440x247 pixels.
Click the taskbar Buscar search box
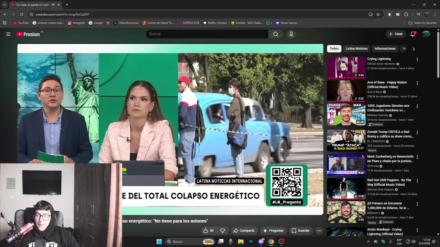(x=190, y=242)
